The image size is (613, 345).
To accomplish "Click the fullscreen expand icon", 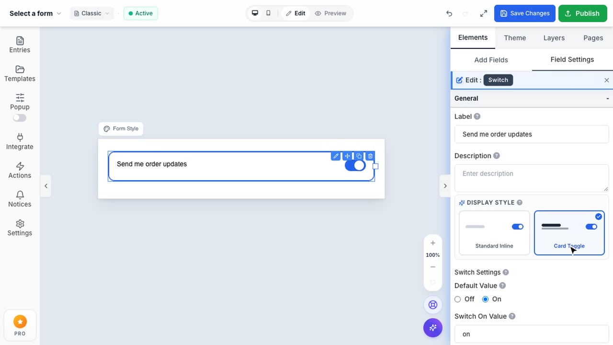I will (484, 13).
